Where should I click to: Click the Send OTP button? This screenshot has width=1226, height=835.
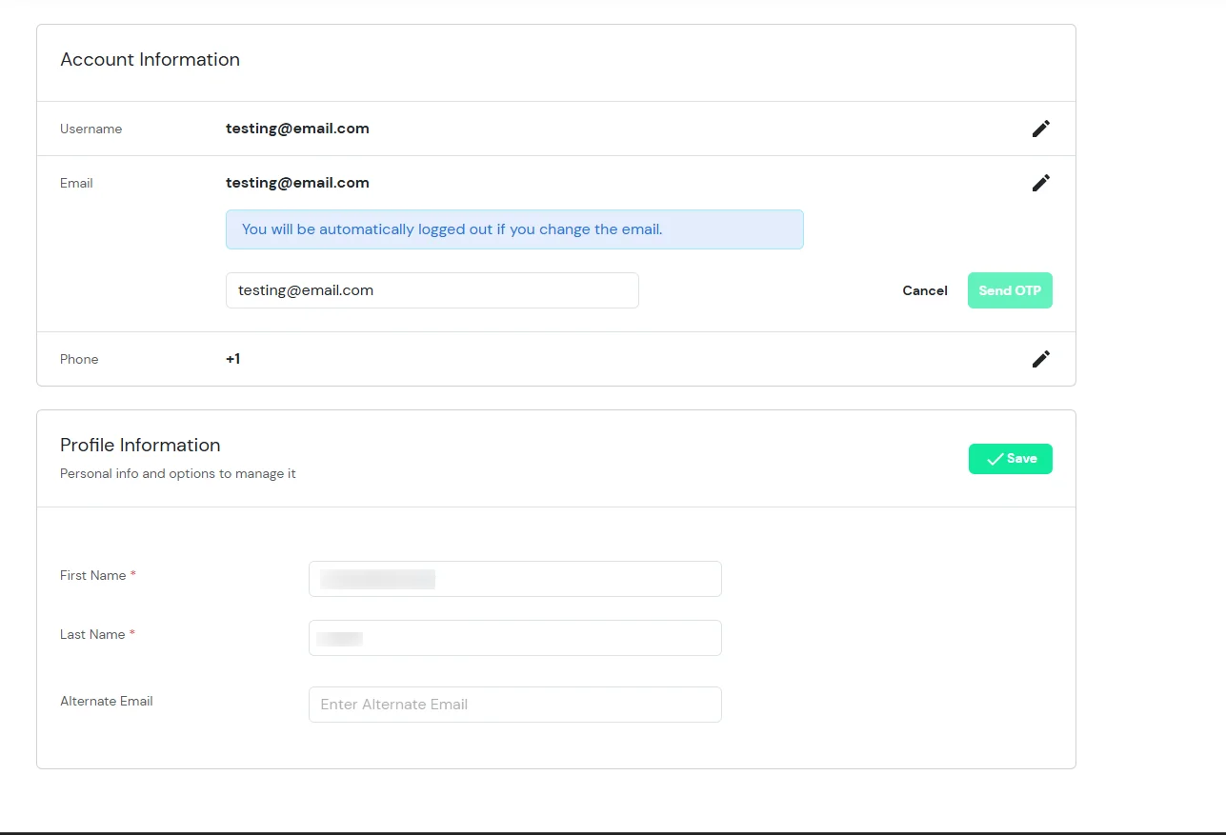(x=1010, y=289)
